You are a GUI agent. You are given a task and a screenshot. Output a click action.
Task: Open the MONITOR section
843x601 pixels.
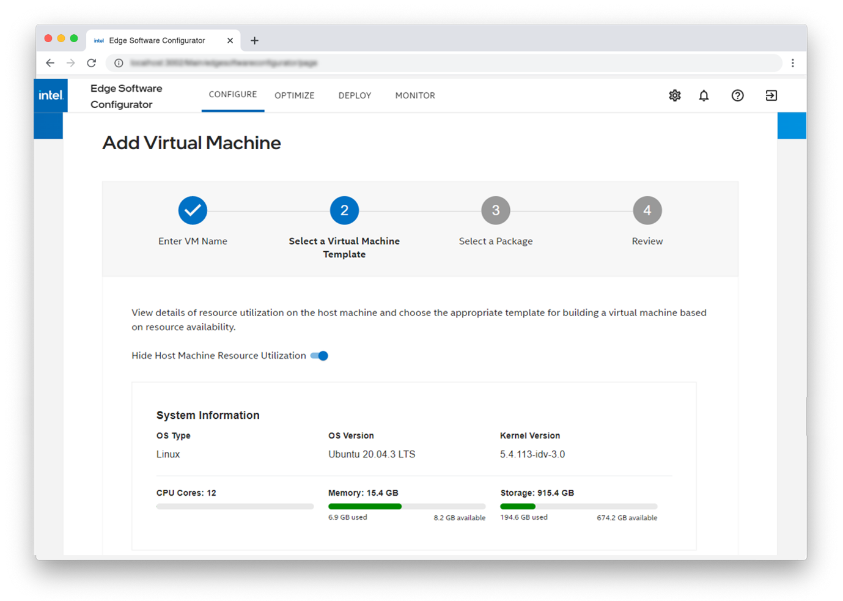415,95
